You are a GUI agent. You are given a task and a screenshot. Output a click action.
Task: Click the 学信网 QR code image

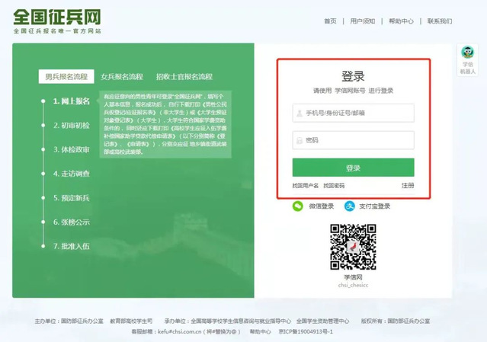(353, 247)
